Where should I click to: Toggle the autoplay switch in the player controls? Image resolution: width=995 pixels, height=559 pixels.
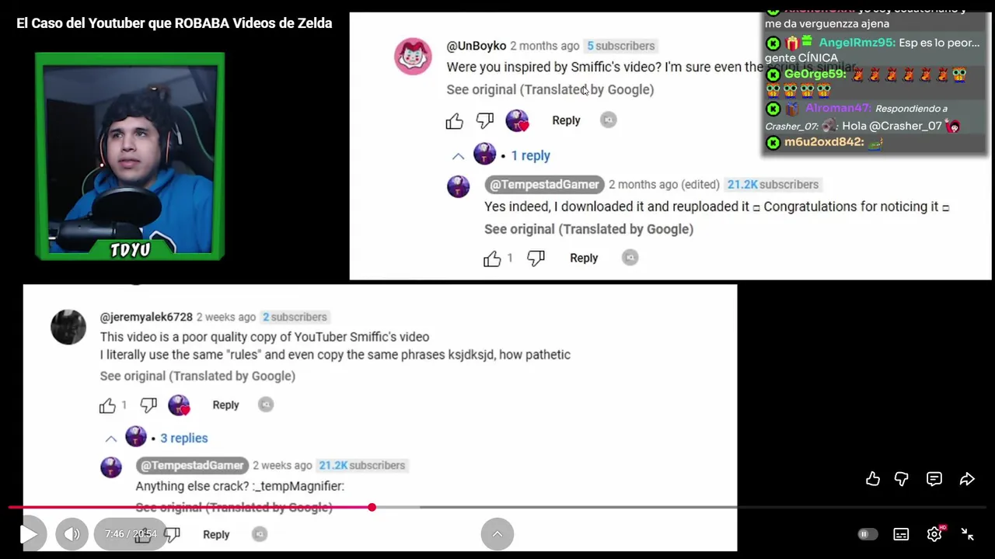868,534
